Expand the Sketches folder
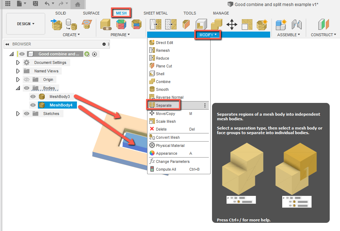The image size is (340, 231). (18, 113)
